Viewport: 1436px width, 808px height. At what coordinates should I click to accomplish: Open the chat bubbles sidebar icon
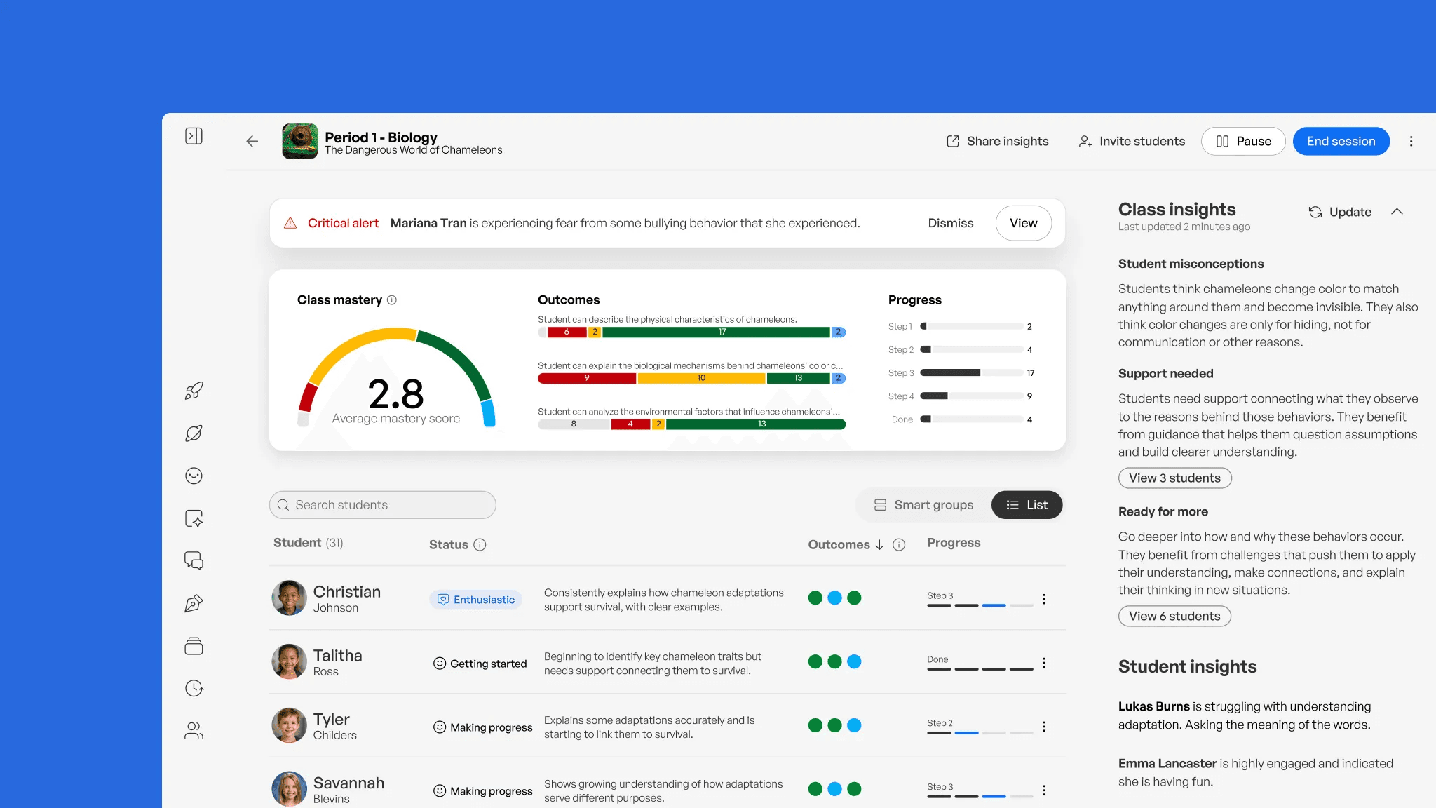(x=194, y=560)
